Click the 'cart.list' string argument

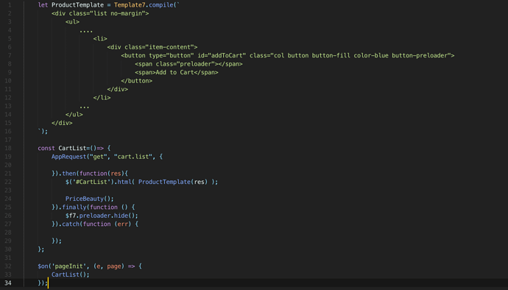(x=133, y=157)
